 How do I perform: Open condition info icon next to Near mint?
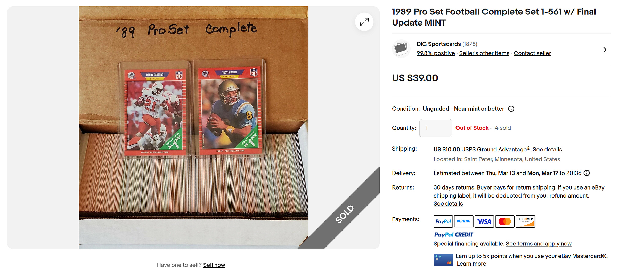pos(511,109)
